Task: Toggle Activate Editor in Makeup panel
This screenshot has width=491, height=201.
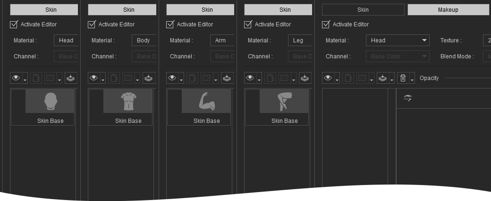Action: tap(326, 24)
